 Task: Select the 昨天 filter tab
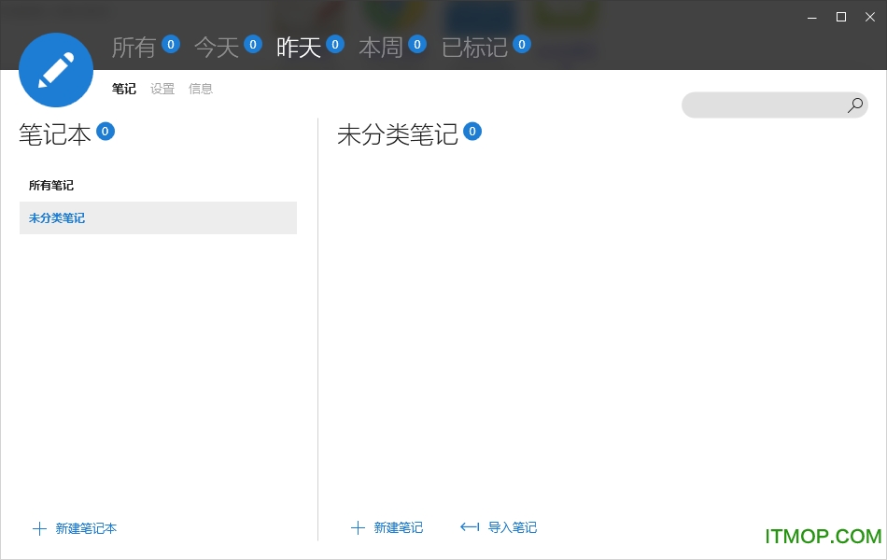[299, 48]
